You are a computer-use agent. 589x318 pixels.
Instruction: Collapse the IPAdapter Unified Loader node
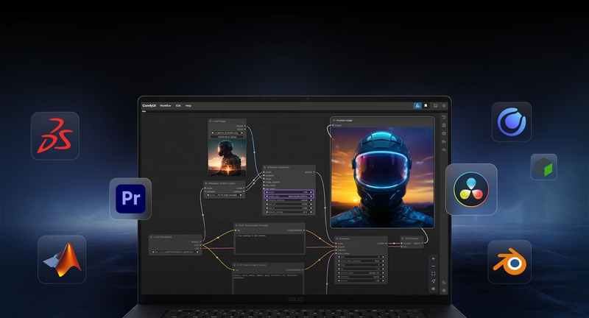click(206, 183)
